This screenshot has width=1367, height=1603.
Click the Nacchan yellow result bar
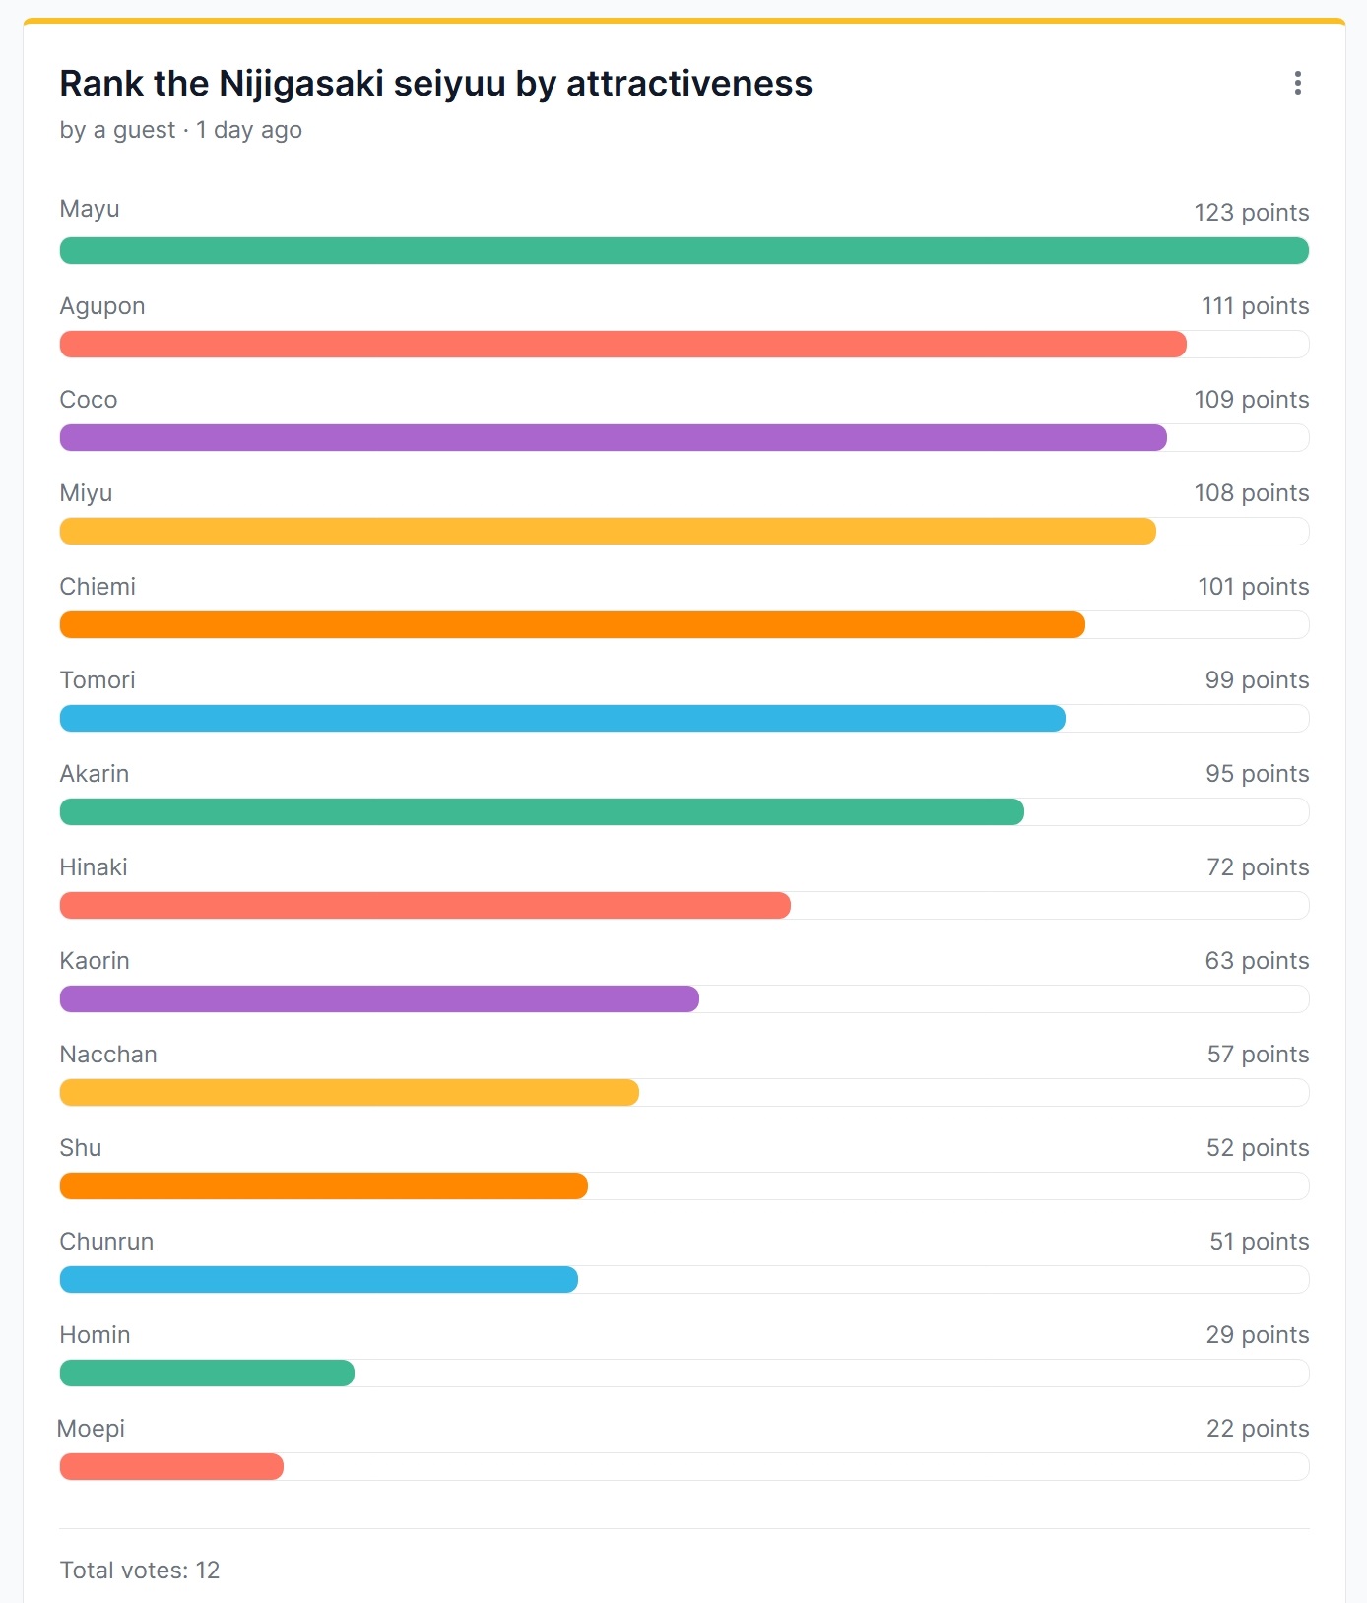tap(350, 1093)
